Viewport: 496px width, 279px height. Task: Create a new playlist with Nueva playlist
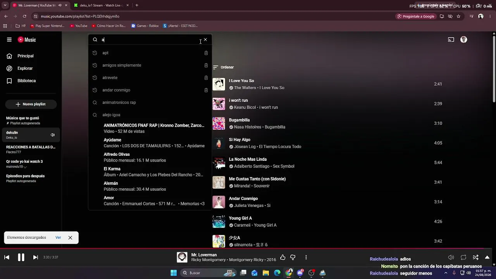pyautogui.click(x=31, y=104)
